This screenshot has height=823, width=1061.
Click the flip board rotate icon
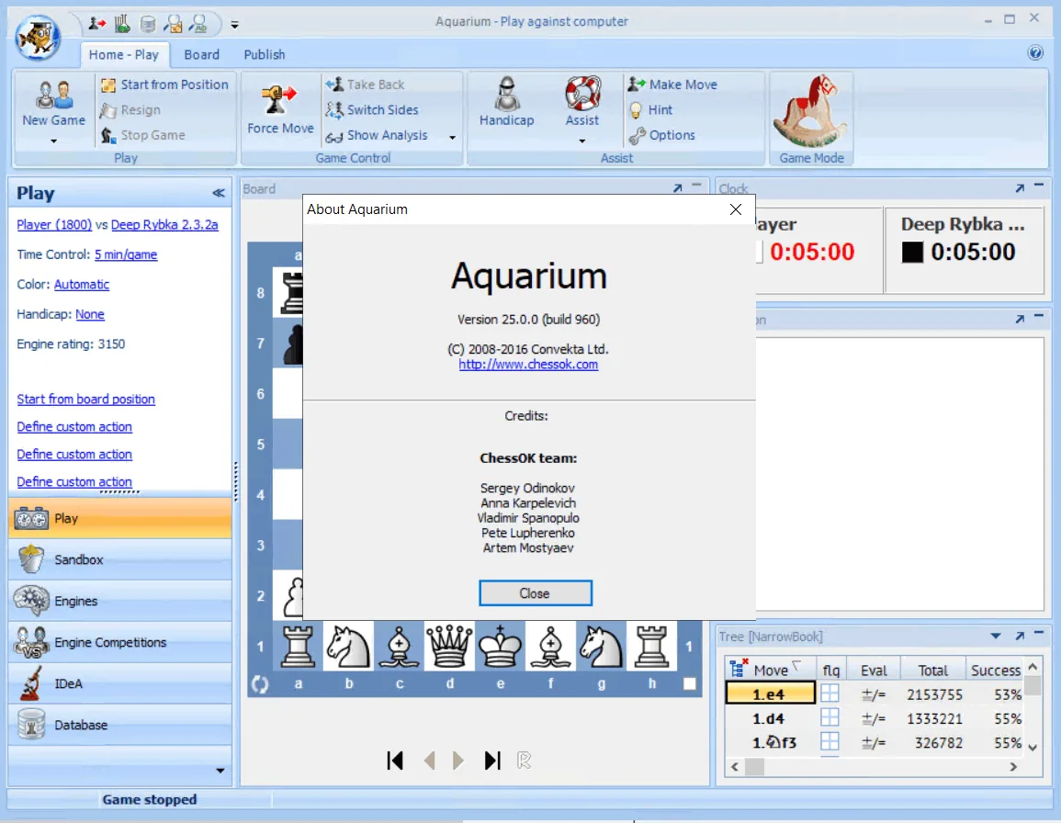(x=260, y=684)
